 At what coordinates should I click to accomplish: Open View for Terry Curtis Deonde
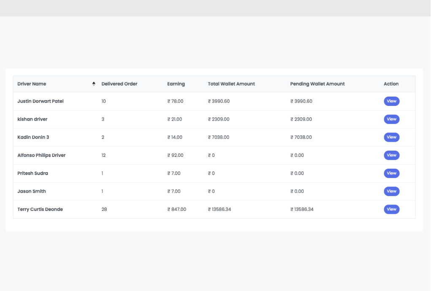[391, 209]
